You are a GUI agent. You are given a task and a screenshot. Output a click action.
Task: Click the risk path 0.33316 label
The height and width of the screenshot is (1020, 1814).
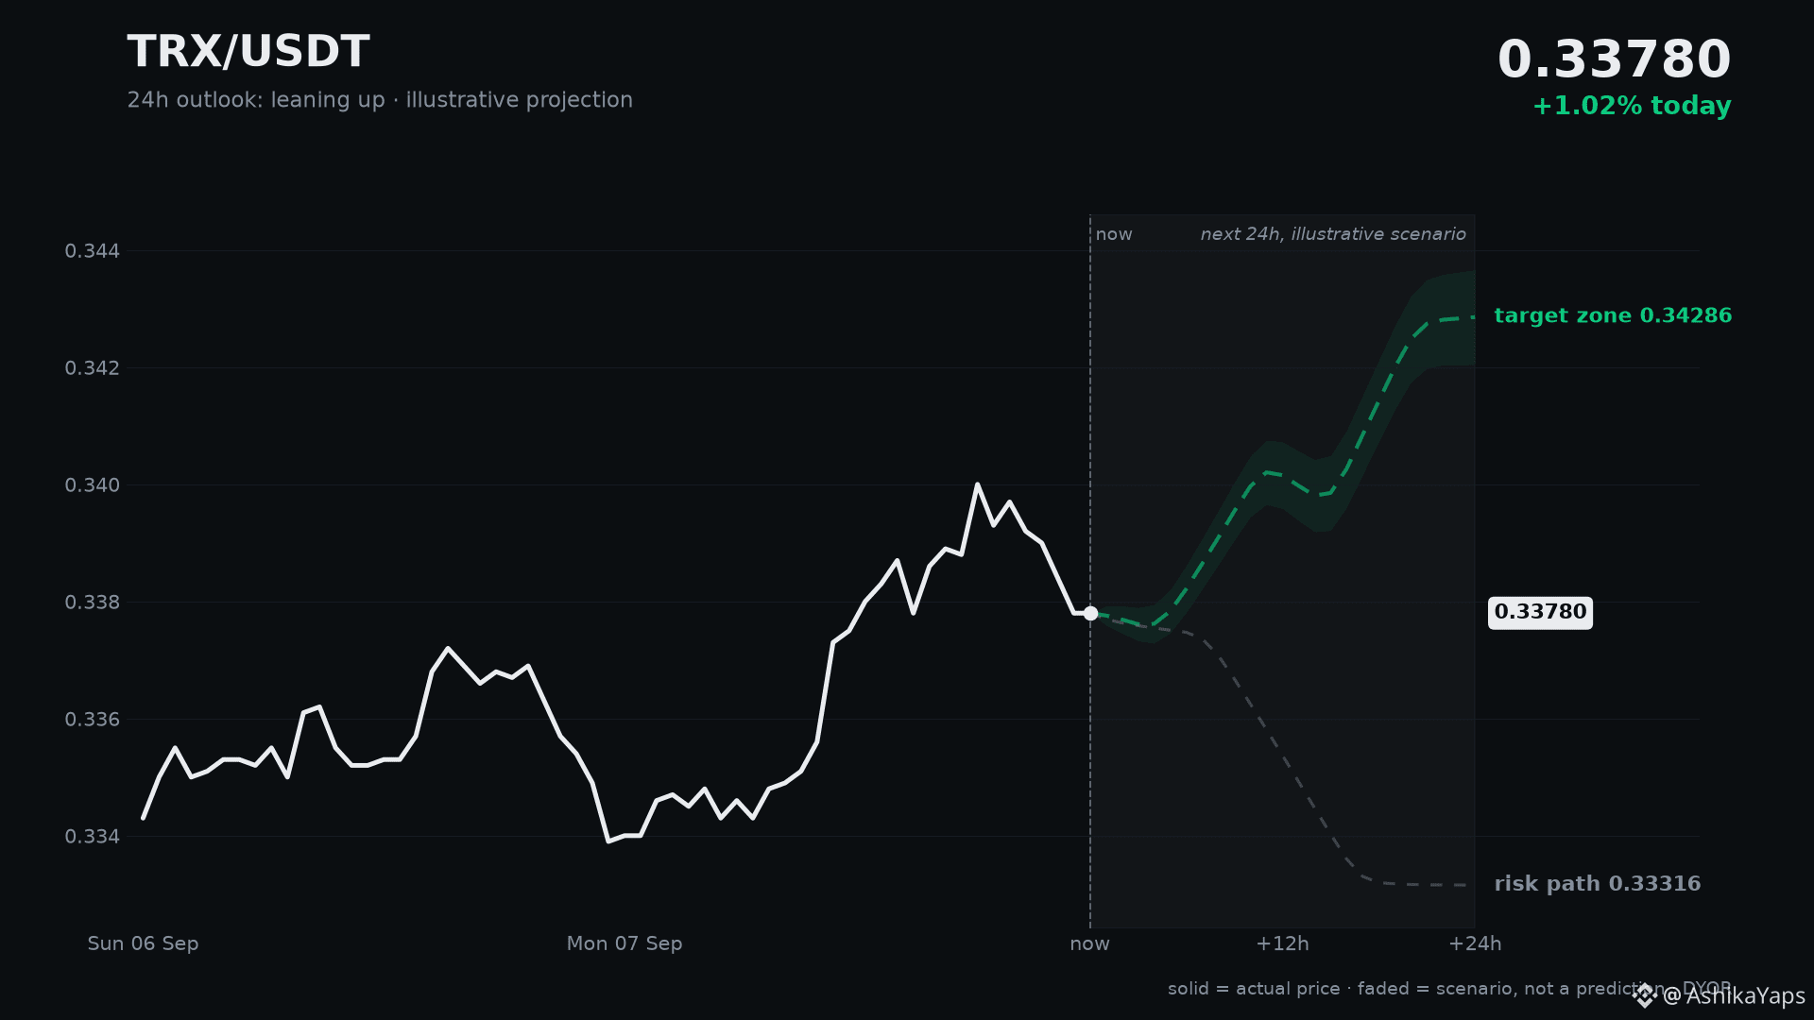coord(1597,884)
